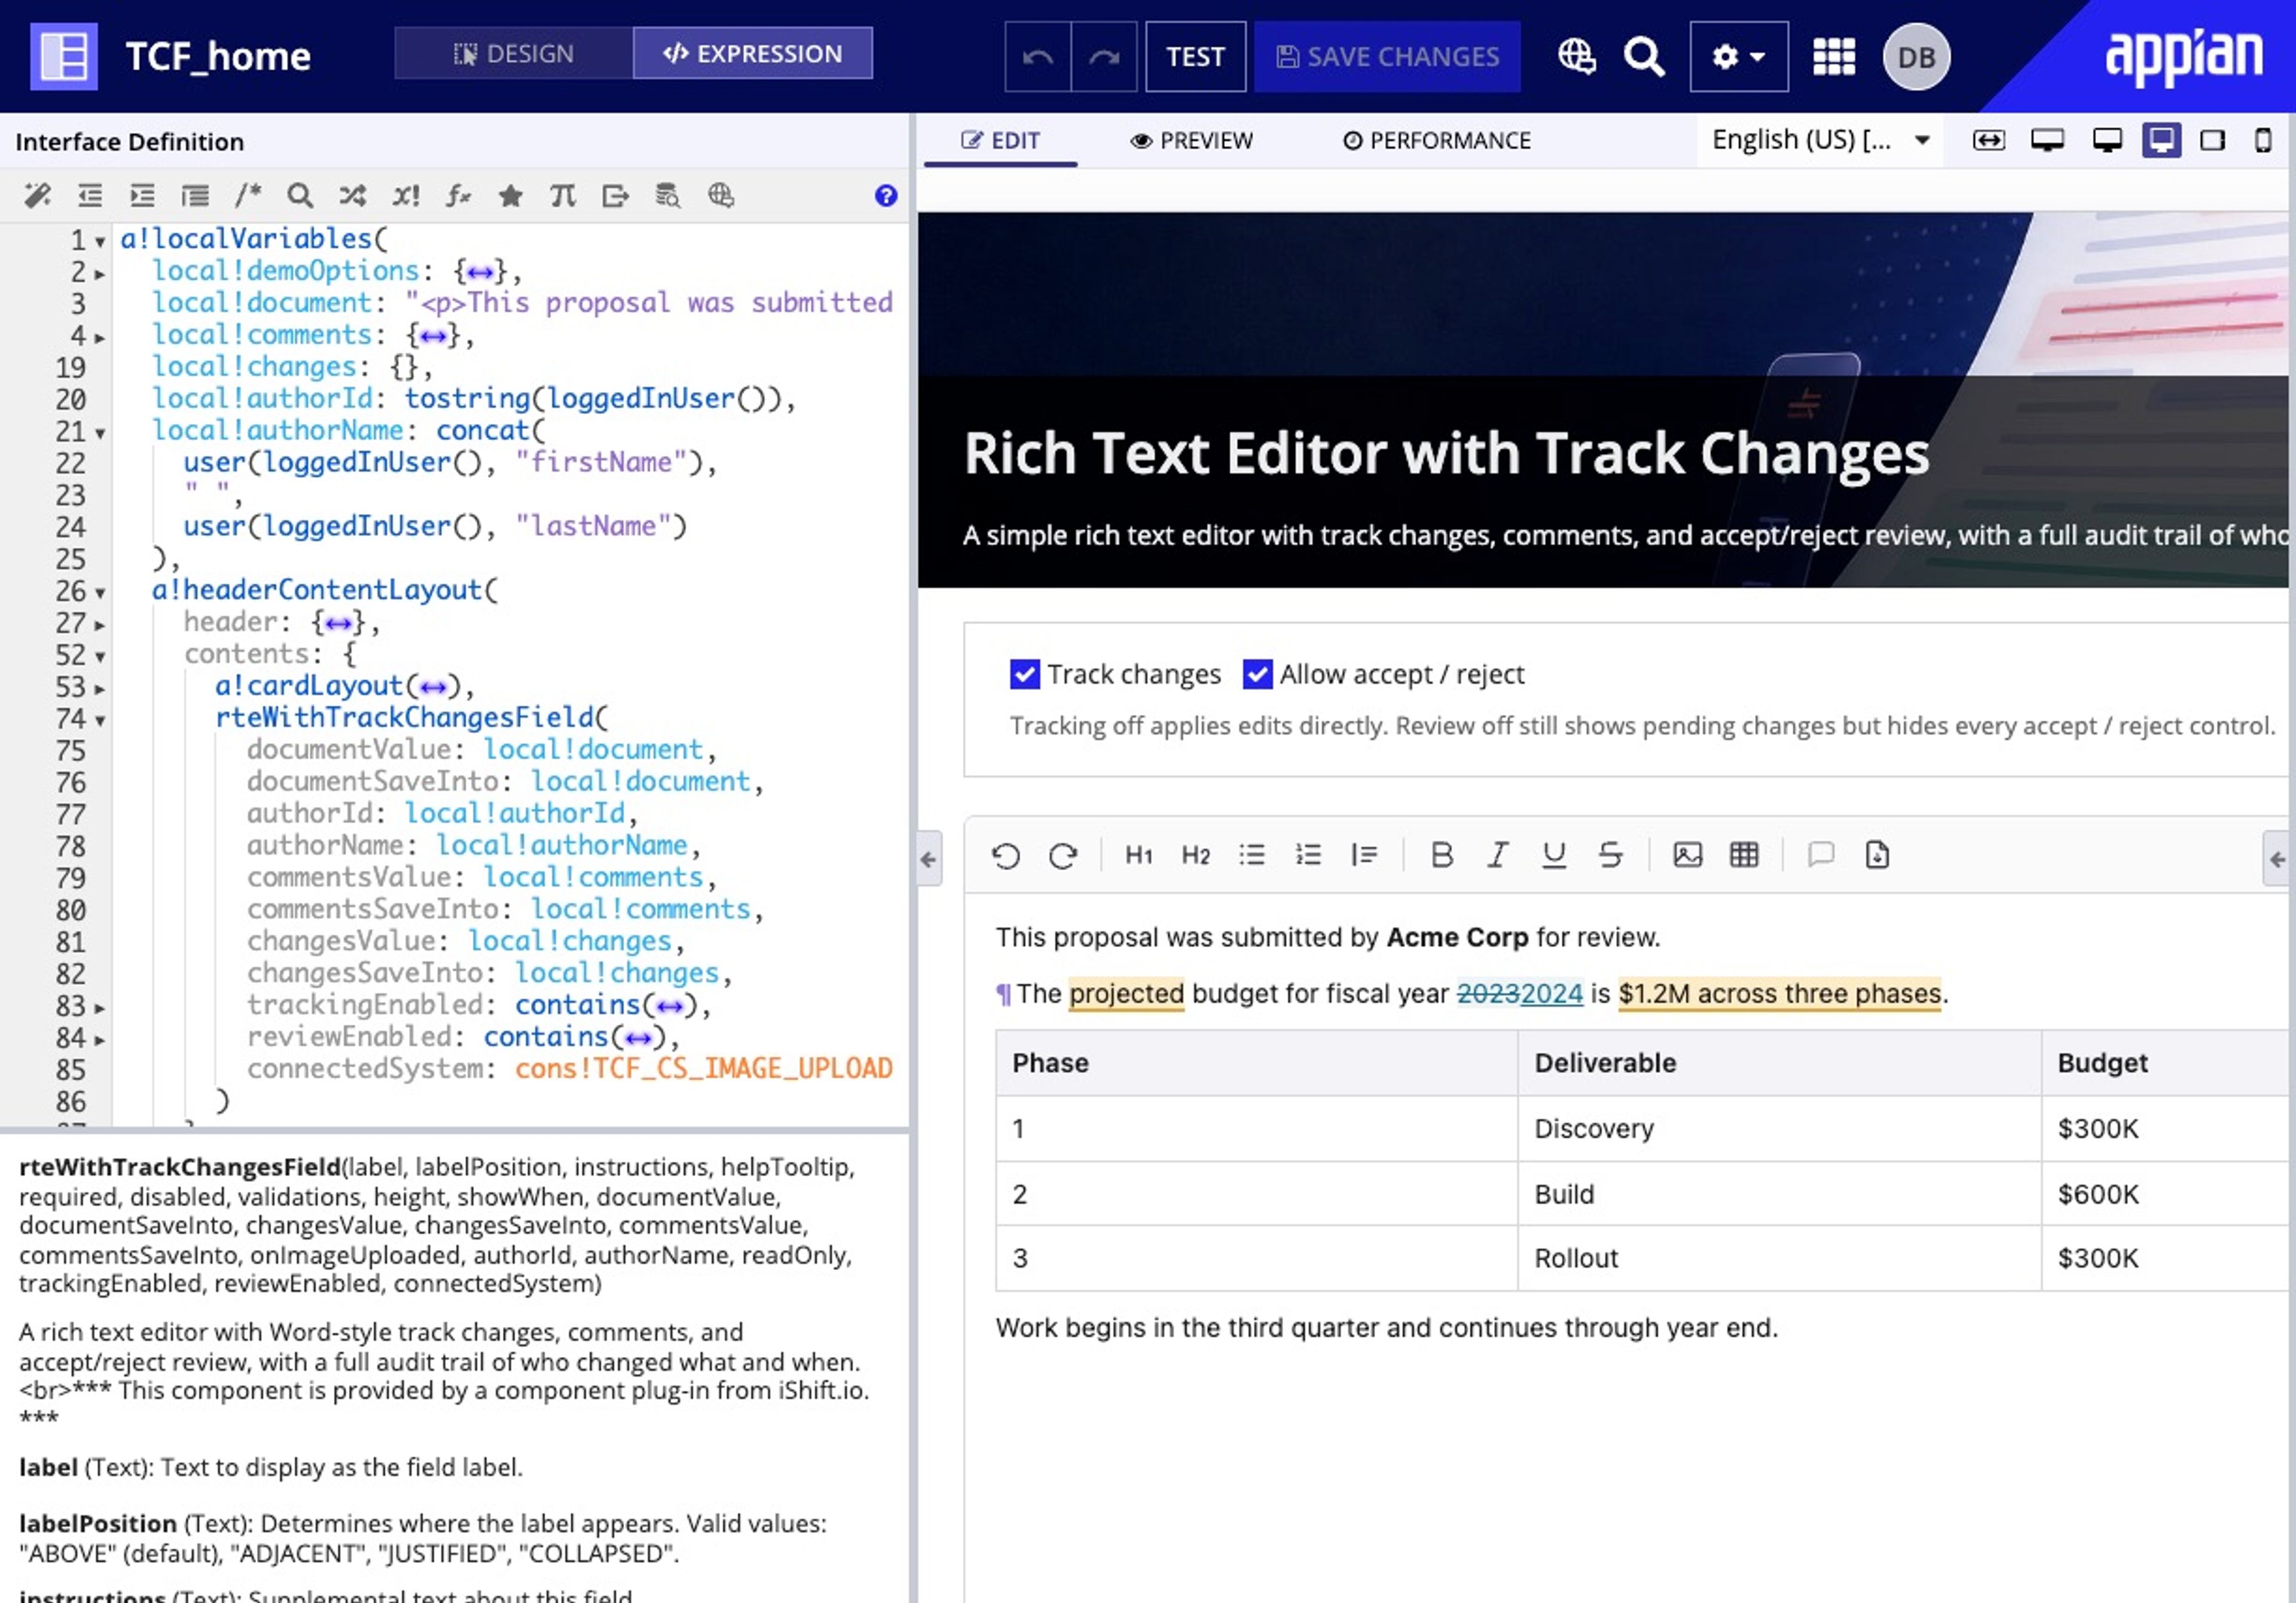Viewport: 2296px width, 1603px height.
Task: Insert a table in the editor
Action: coord(1744,855)
